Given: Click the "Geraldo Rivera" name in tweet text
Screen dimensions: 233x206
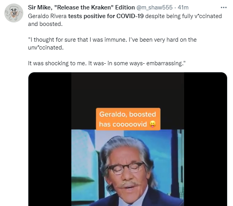Looking at the screenshot, I should coord(47,16).
